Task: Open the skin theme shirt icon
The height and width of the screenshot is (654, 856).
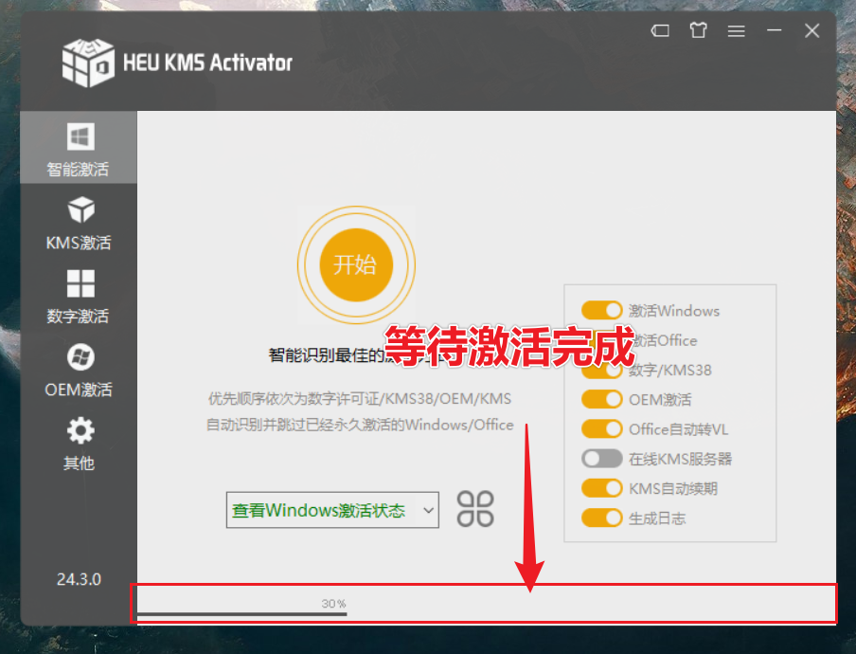Action: pos(698,30)
